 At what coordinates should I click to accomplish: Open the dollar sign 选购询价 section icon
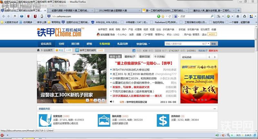(x=163, y=121)
